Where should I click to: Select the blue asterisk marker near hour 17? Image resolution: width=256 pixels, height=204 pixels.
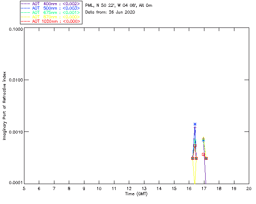coord(203,140)
